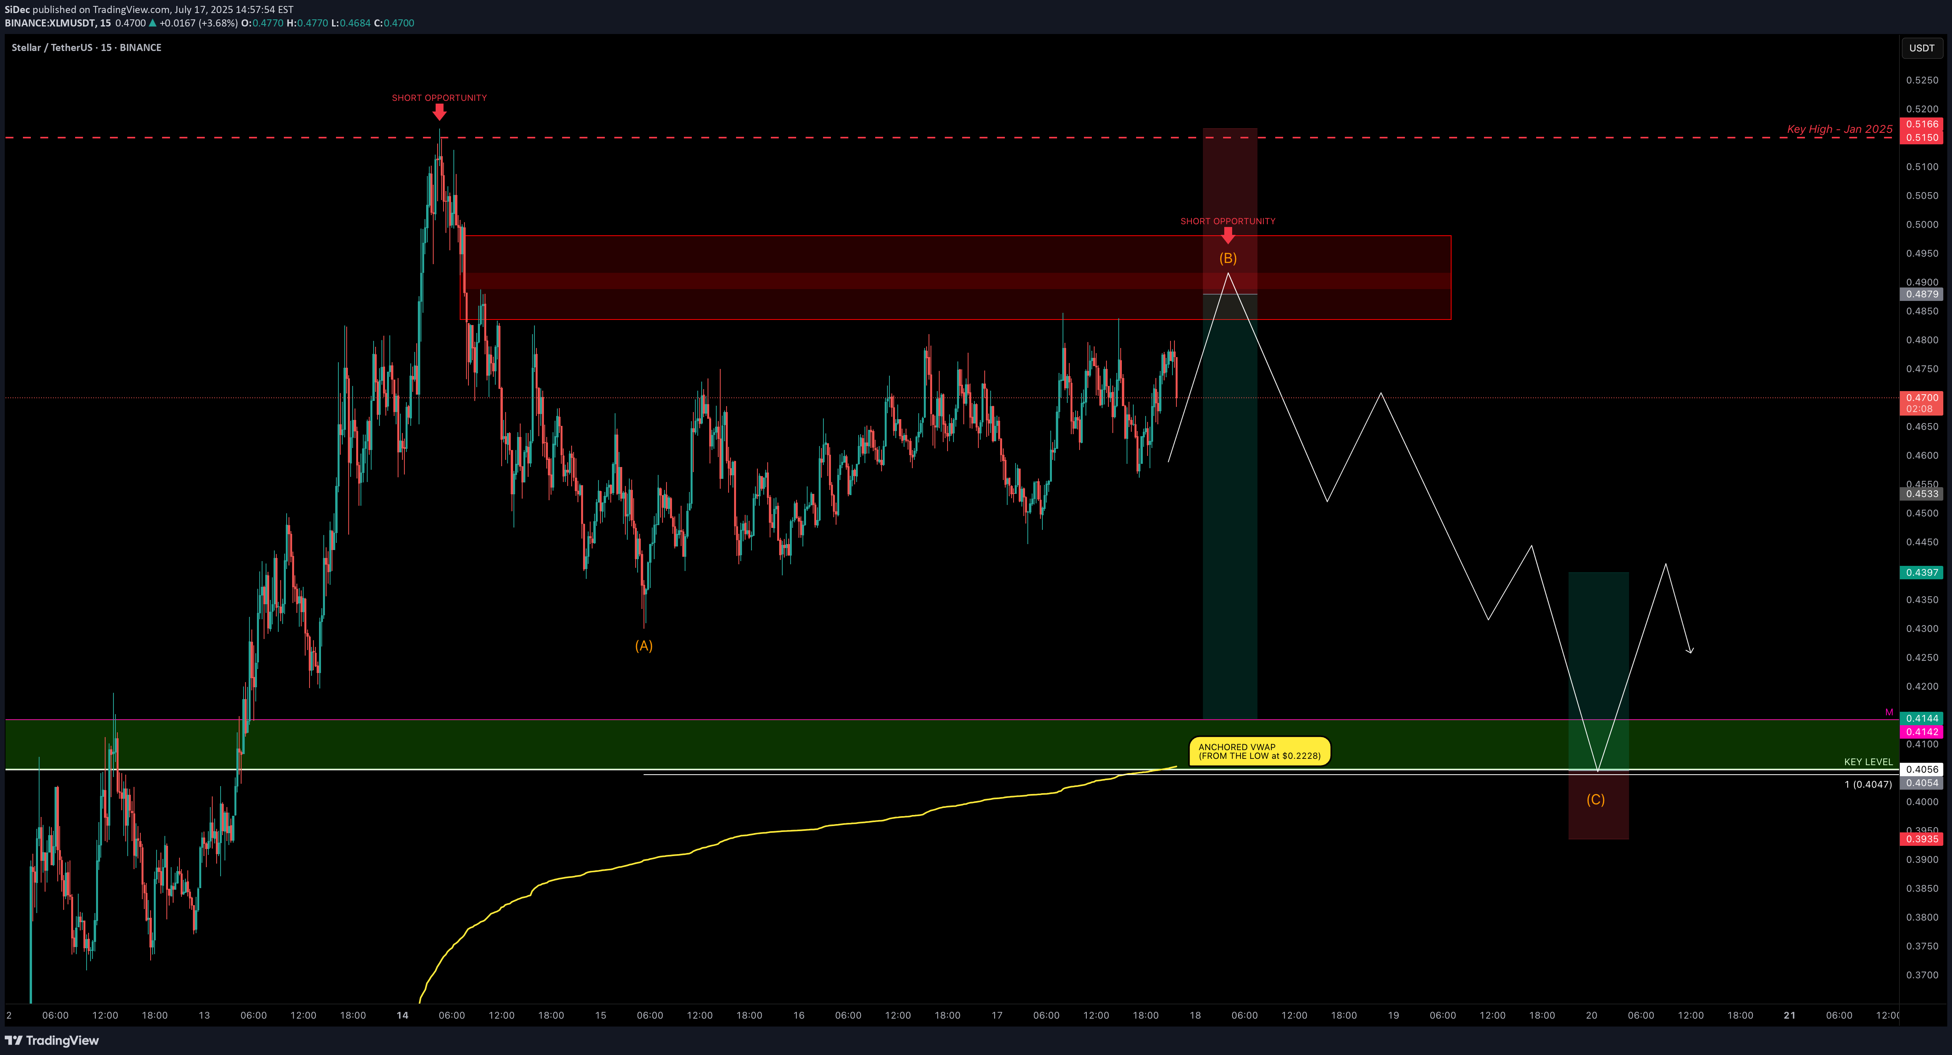Select the SHORT OPPORTUNITY label at the July 14 peak
The width and height of the screenshot is (1952, 1055).
pos(440,98)
